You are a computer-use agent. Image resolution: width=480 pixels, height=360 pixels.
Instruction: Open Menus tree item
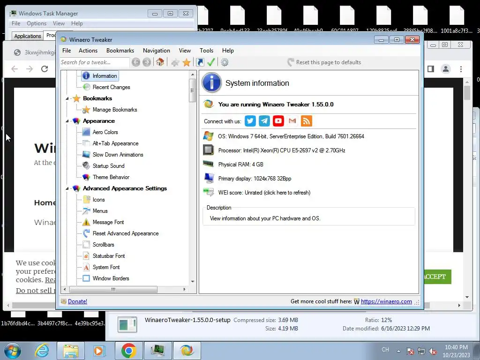click(100, 211)
